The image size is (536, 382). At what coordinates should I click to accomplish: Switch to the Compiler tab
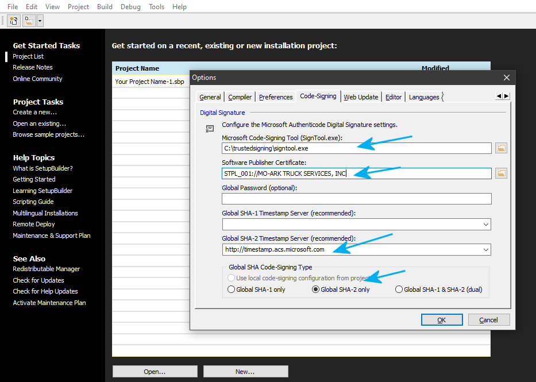click(x=240, y=97)
